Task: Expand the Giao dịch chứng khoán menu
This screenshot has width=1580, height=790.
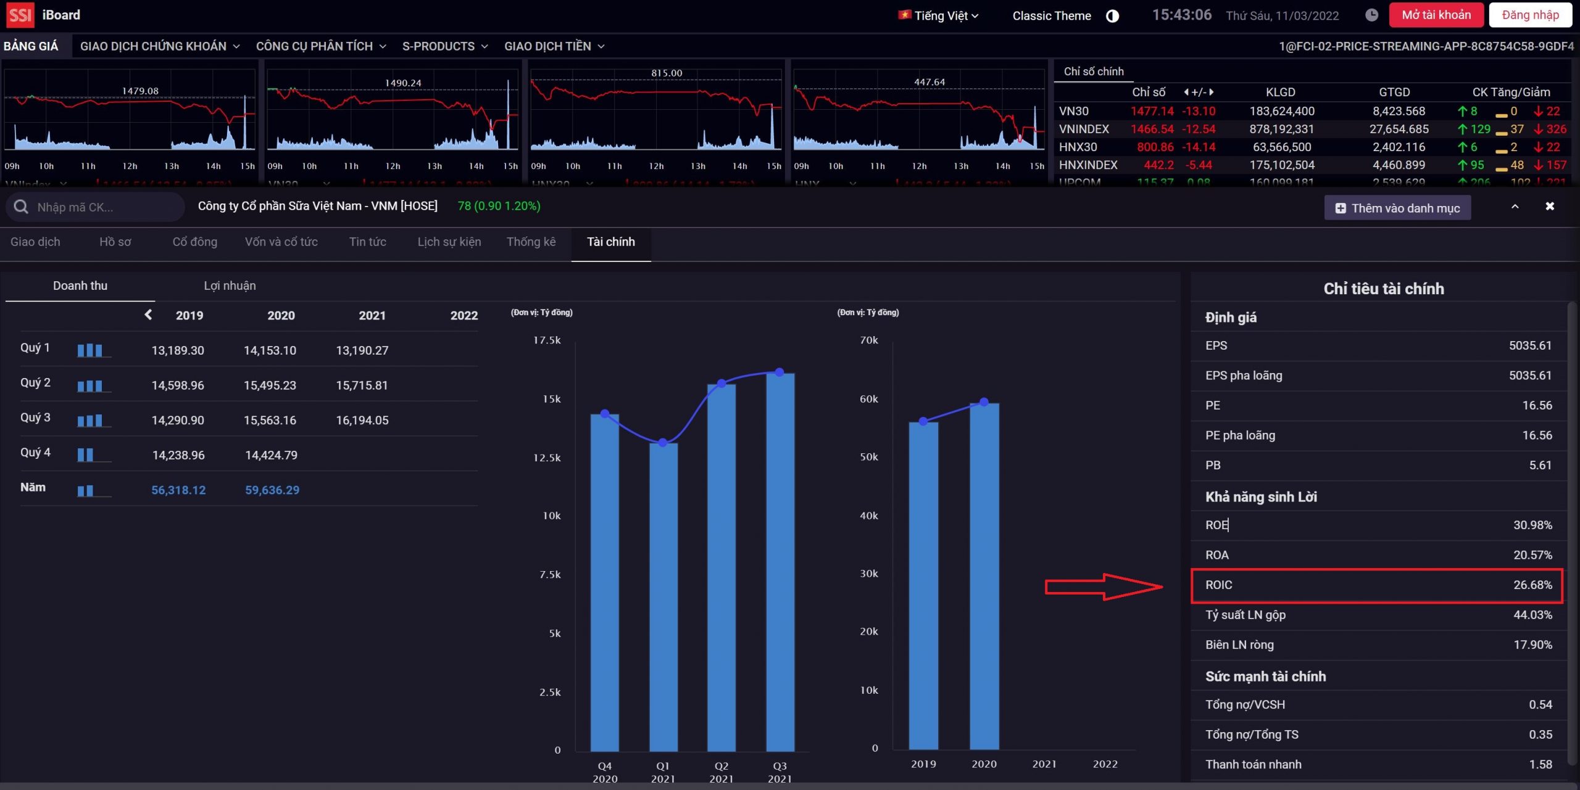Action: coord(160,46)
